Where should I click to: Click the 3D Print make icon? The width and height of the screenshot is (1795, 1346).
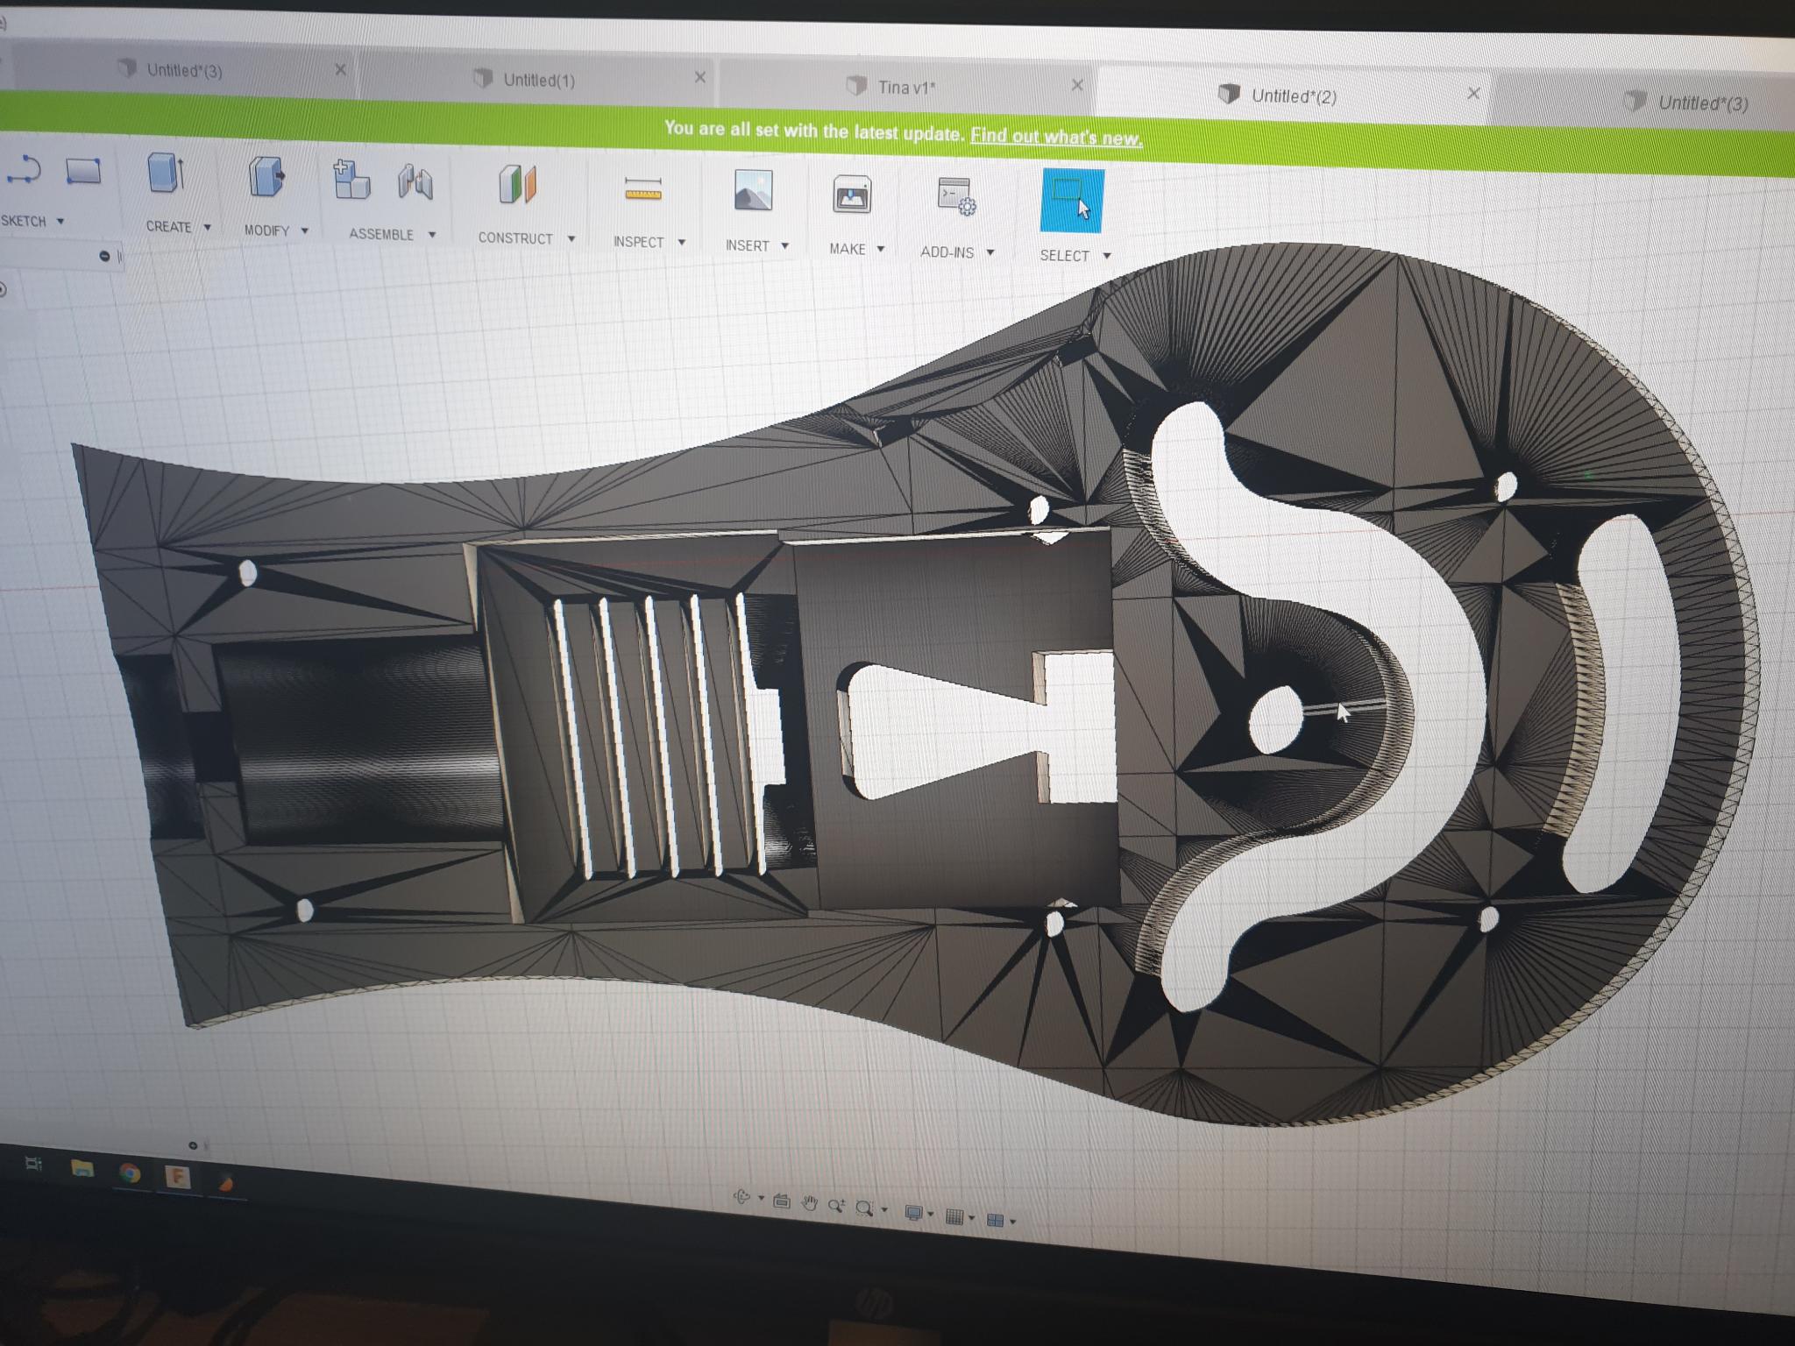[x=851, y=195]
